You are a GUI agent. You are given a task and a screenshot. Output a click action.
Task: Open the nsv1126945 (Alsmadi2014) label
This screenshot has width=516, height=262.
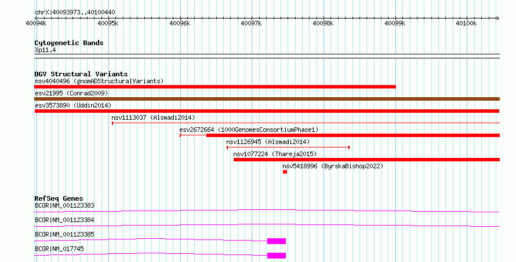click(268, 142)
